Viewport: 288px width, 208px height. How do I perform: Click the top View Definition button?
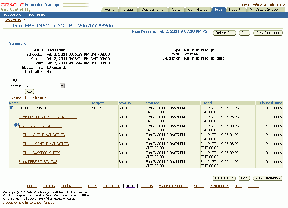pos(268,33)
